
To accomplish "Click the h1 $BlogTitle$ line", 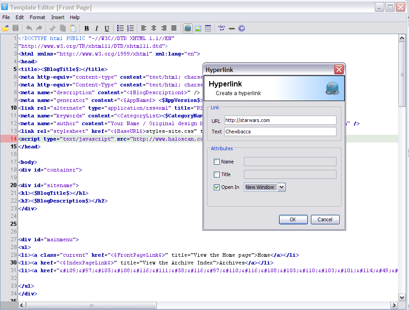I will tap(53, 193).
